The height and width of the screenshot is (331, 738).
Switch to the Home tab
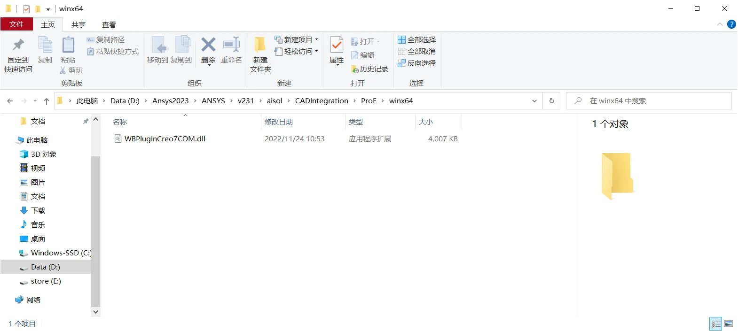click(48, 24)
